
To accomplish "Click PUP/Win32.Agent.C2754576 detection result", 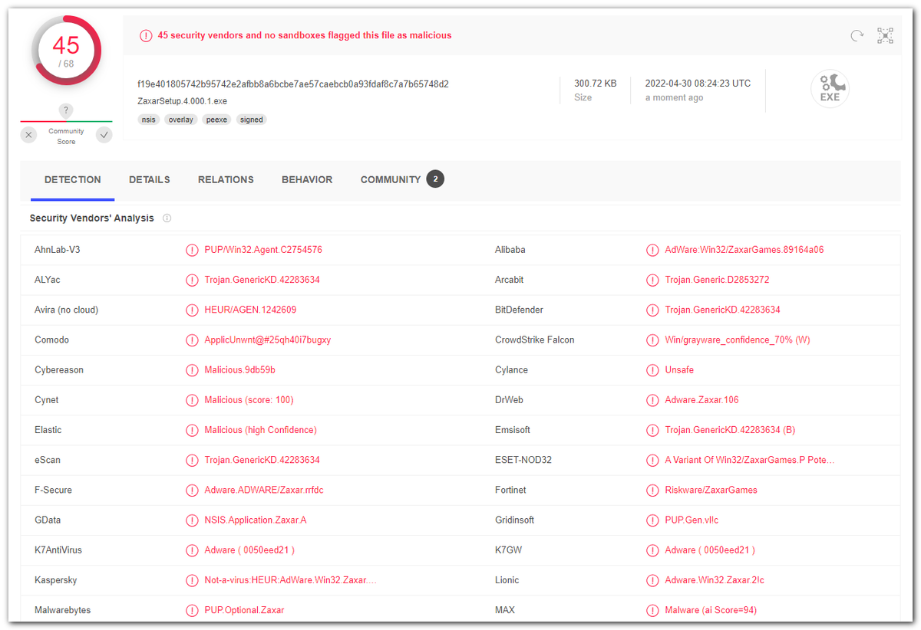I will pos(263,250).
